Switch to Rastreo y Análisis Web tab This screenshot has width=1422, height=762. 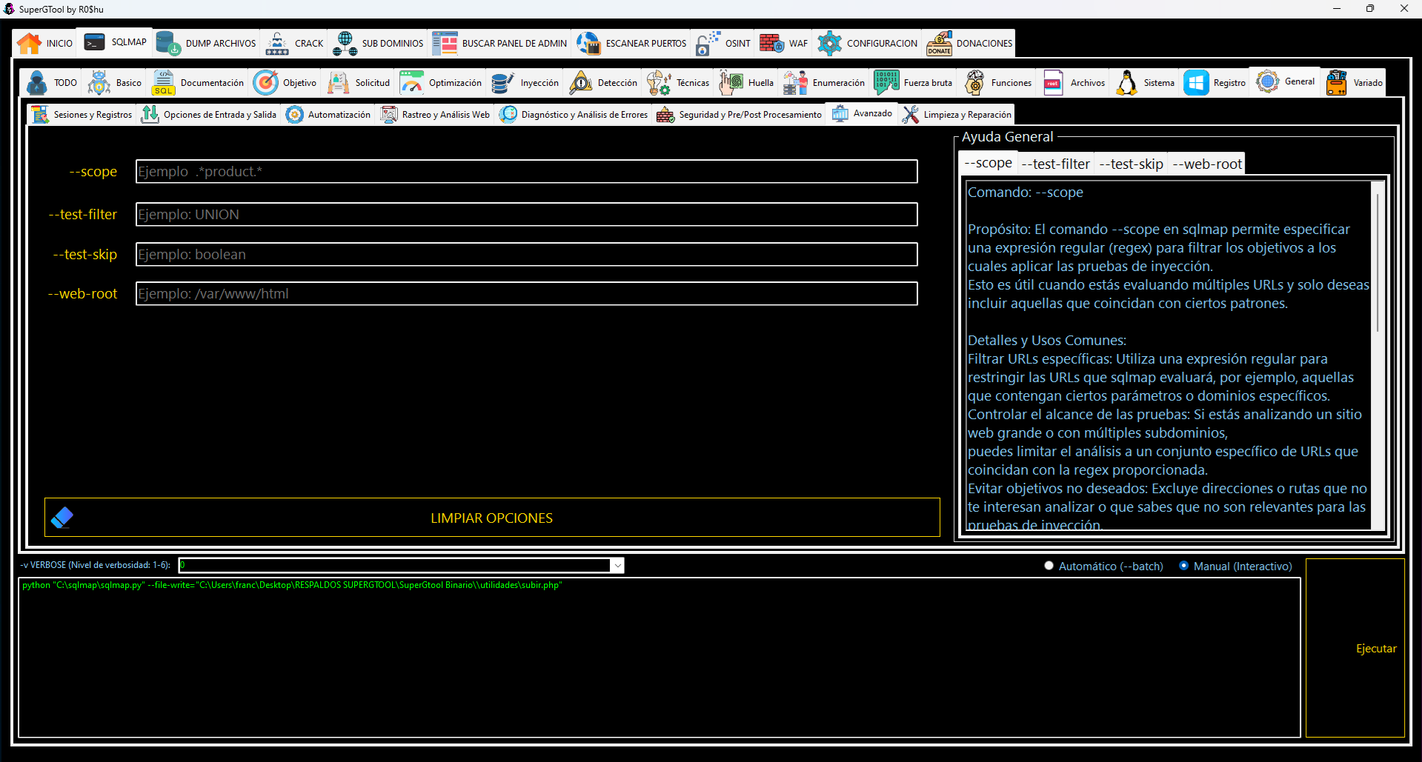pos(435,115)
